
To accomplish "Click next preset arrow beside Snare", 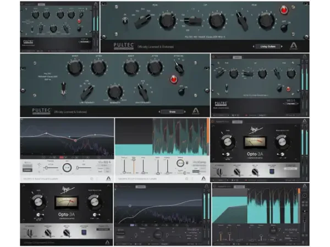I will pyautogui.click(x=185, y=112).
